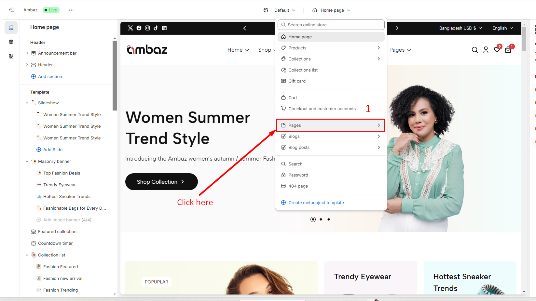
Task: Collapse the Slideshow section
Action: click(x=27, y=103)
